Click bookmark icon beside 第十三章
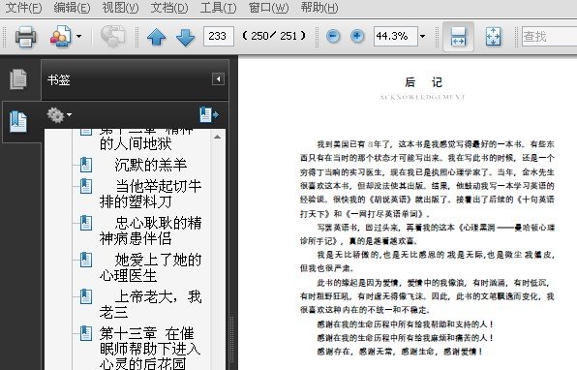Viewport: 577px width, 370px height. [86, 333]
